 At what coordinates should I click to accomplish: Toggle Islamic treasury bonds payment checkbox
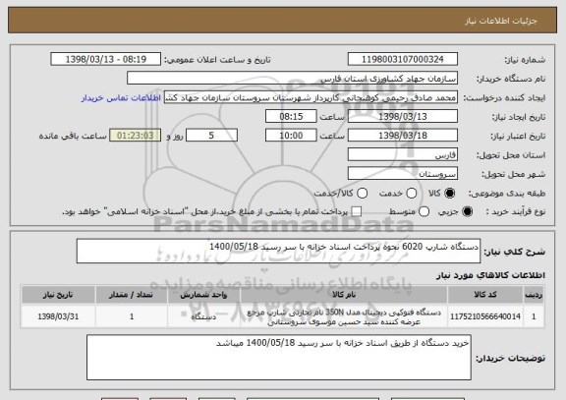357,212
